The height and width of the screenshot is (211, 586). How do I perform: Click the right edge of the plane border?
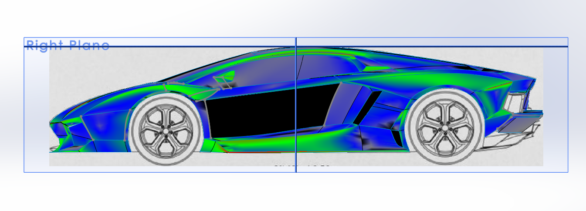[568, 104]
